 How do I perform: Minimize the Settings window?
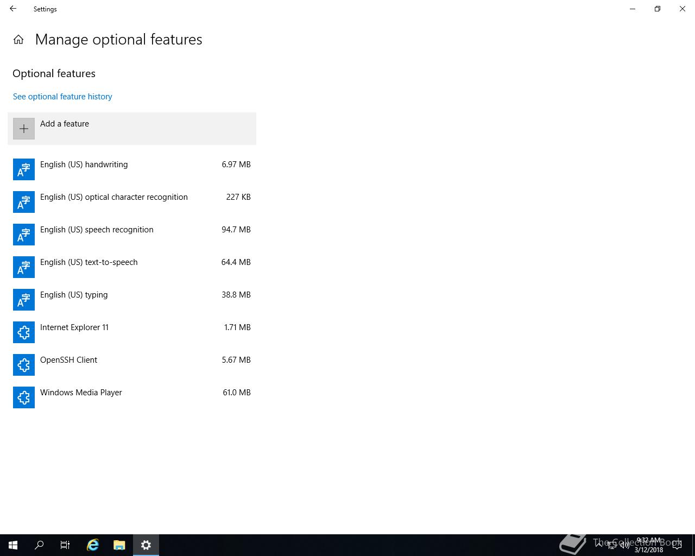click(633, 9)
